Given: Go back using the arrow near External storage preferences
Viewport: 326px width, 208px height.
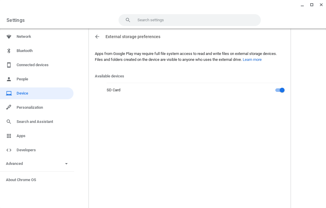Looking at the screenshot, I should coord(97,37).
